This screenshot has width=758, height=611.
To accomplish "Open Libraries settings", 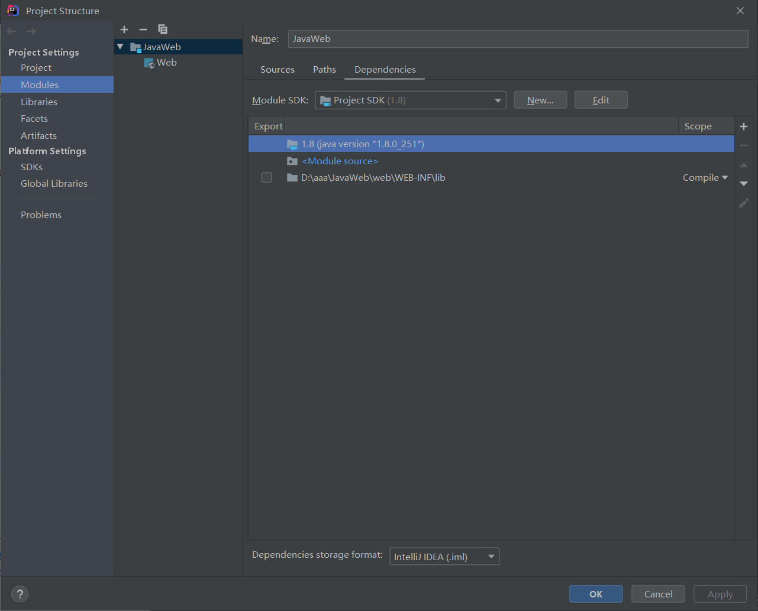I will (x=39, y=102).
